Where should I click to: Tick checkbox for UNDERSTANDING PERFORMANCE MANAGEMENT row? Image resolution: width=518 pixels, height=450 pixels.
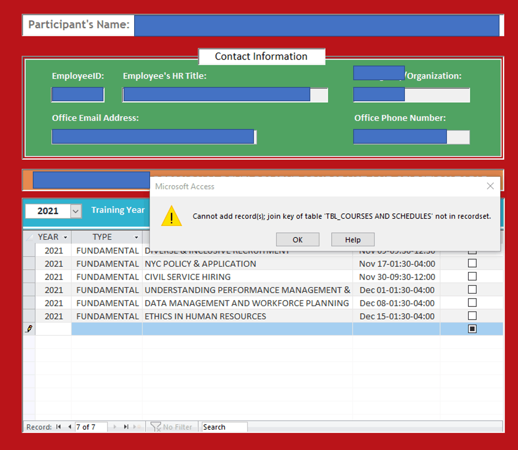click(472, 289)
